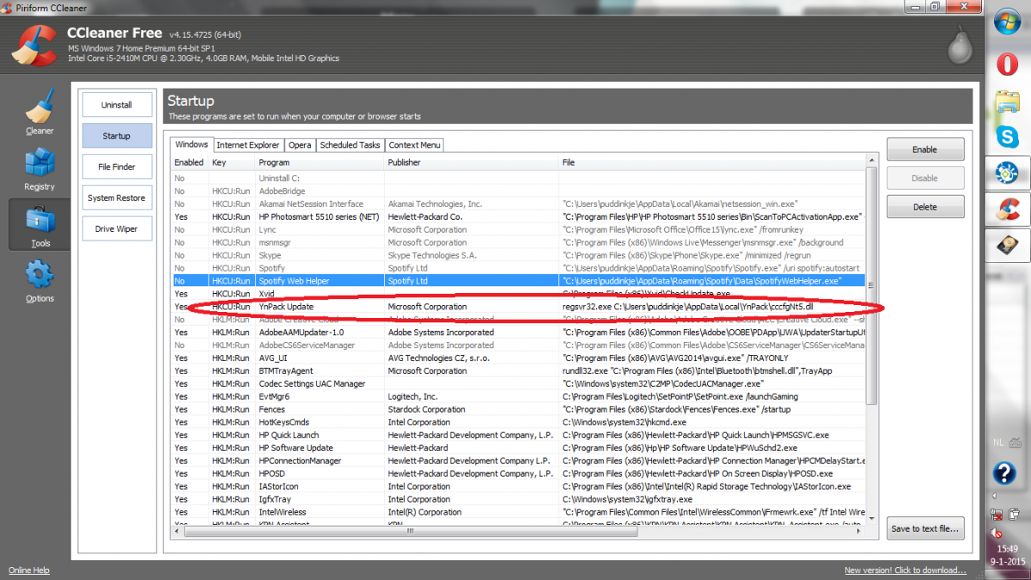This screenshot has width=1031, height=580.
Task: Select the Startup tool button
Action: point(117,136)
